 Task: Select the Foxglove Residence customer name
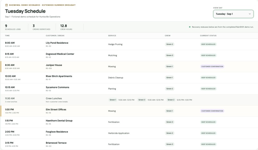pos(57,132)
